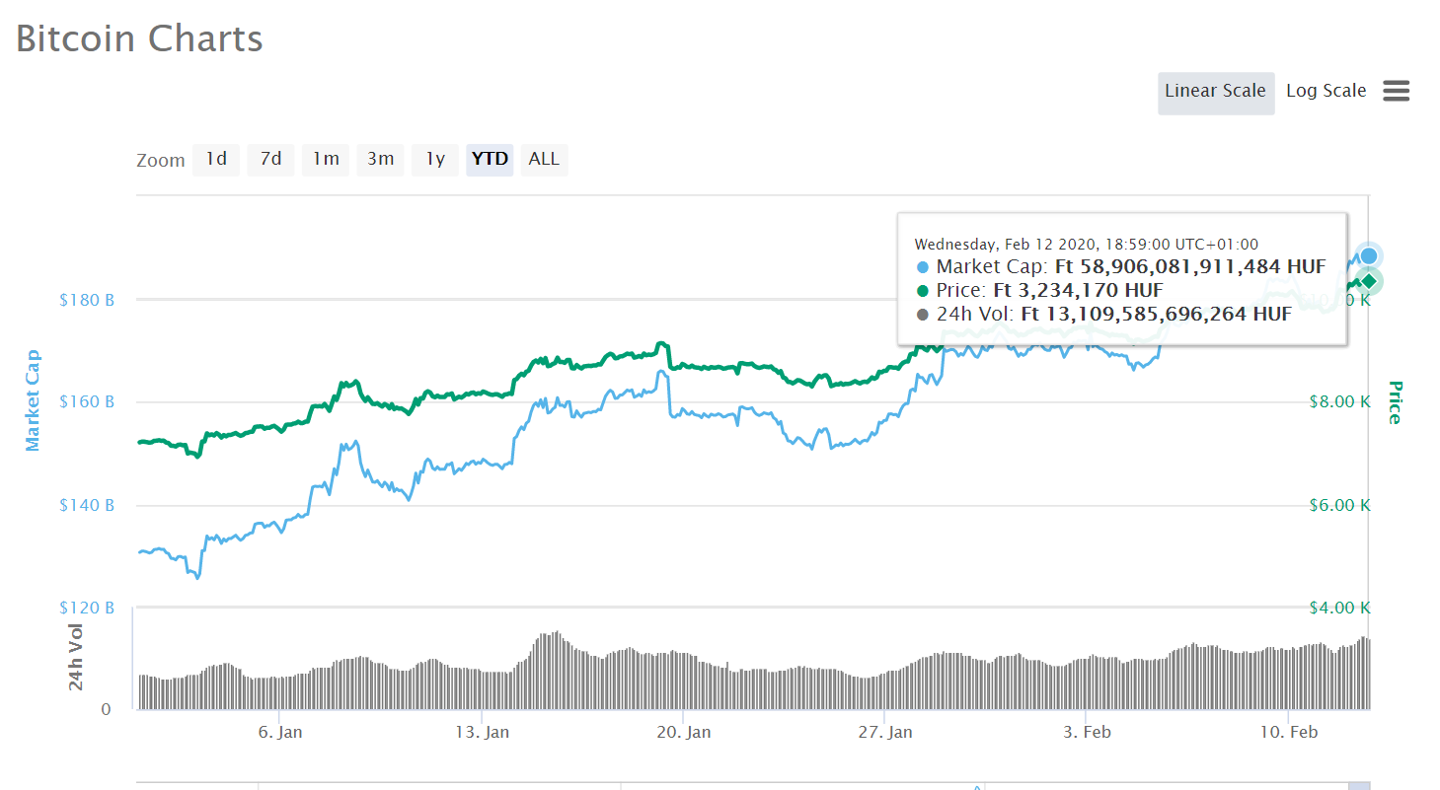Set zoom to 7d
The image size is (1440, 790).
270,159
